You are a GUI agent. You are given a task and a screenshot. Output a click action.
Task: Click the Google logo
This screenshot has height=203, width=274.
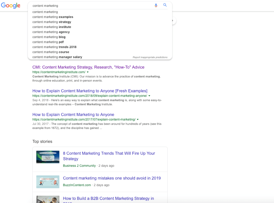click(11, 5)
